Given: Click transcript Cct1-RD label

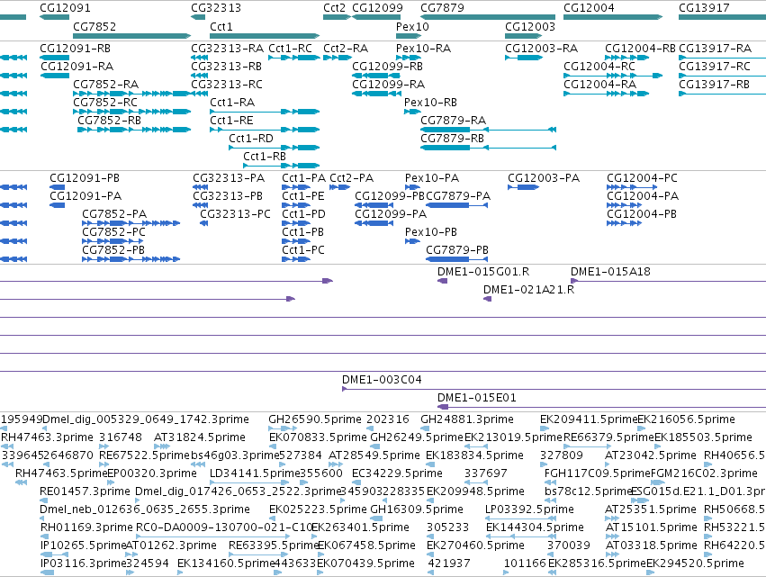Looking at the screenshot, I should [x=251, y=139].
